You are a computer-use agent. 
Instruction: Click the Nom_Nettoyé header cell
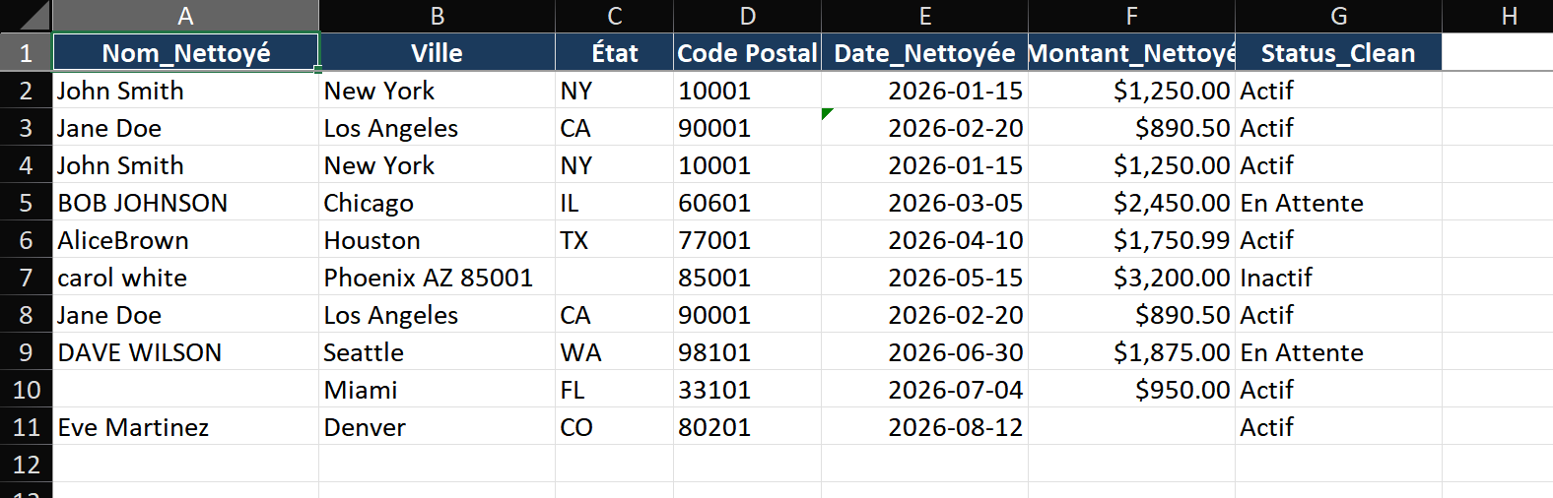185,52
